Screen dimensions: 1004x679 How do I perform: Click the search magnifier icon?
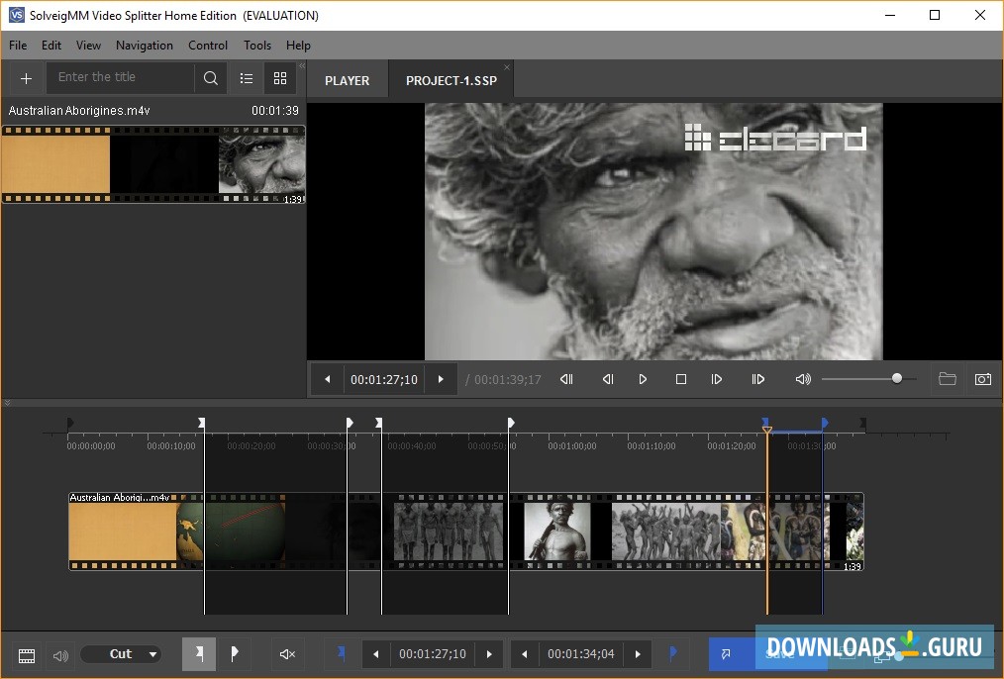click(211, 78)
